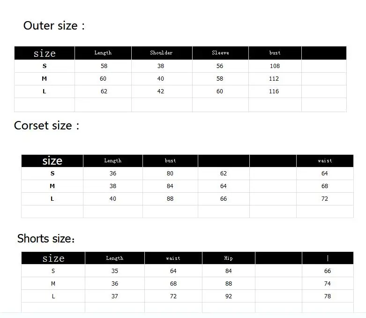This screenshot has width=366, height=318.
Task: Select Corset waist value 72
Action: (x=325, y=199)
